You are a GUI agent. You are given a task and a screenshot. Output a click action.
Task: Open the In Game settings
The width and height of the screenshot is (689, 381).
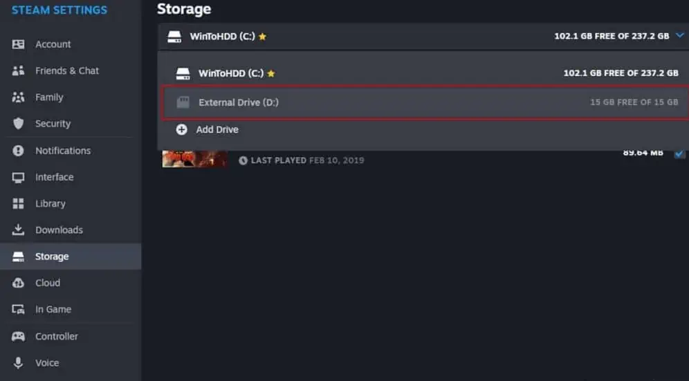pyautogui.click(x=53, y=309)
